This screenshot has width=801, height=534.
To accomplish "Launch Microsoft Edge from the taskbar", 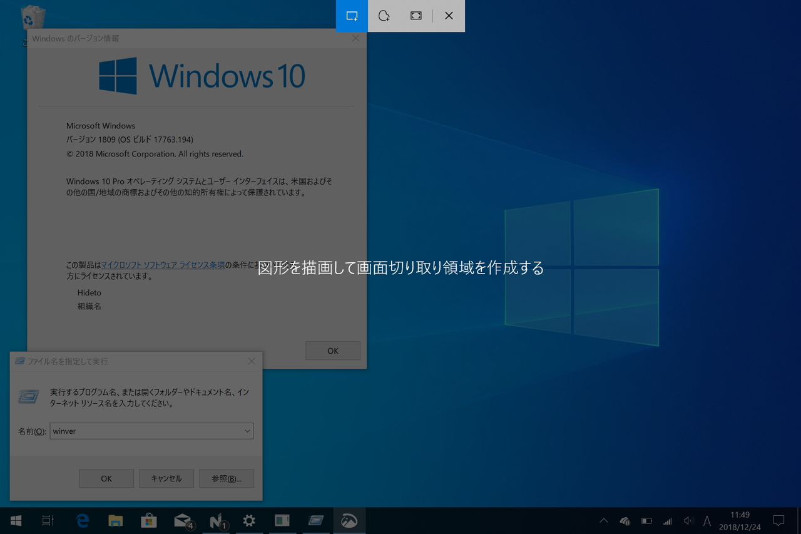I will [82, 520].
